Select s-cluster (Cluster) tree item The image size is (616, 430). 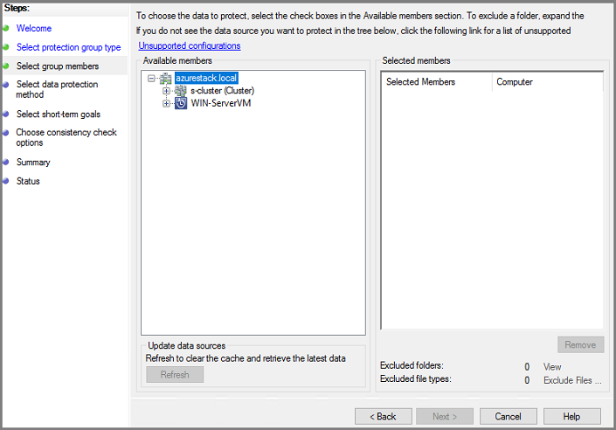click(222, 91)
